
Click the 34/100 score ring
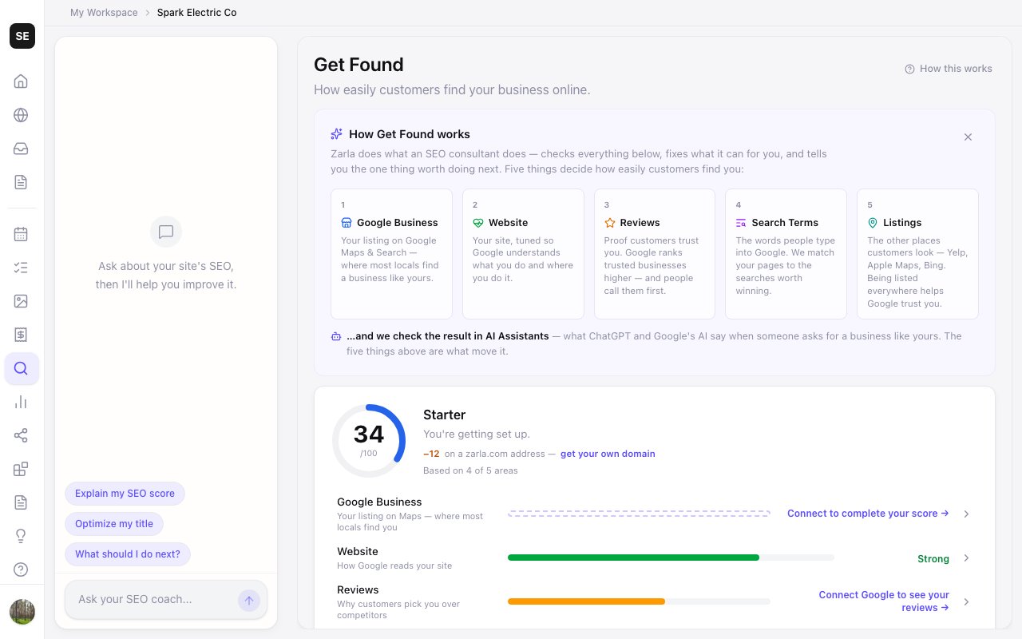coord(369,440)
